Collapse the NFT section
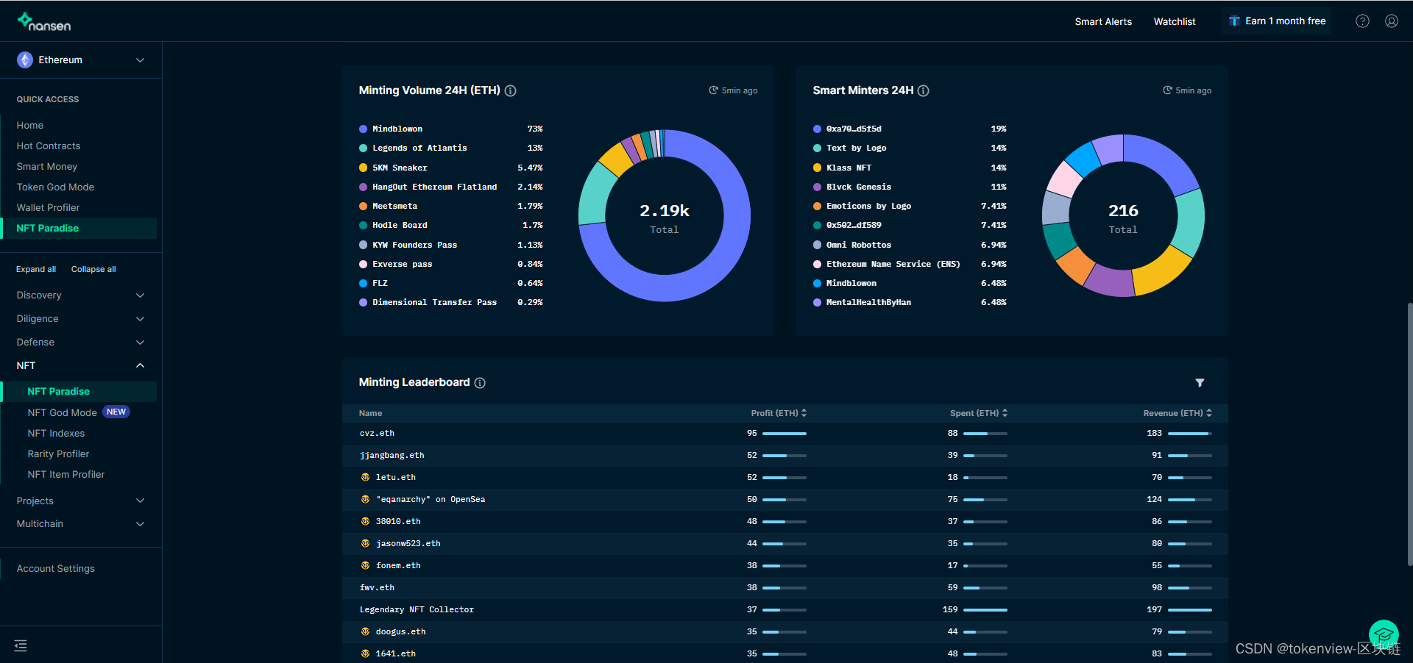1413x663 pixels. (81, 365)
